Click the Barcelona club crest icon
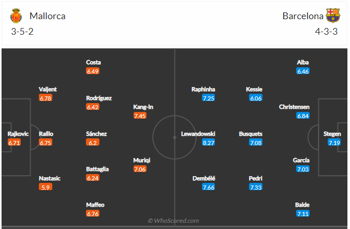The image size is (350, 229). tap(333, 16)
